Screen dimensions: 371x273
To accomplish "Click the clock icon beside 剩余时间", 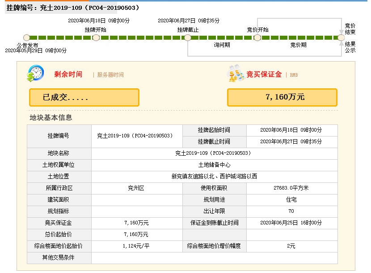I will click(35, 74).
